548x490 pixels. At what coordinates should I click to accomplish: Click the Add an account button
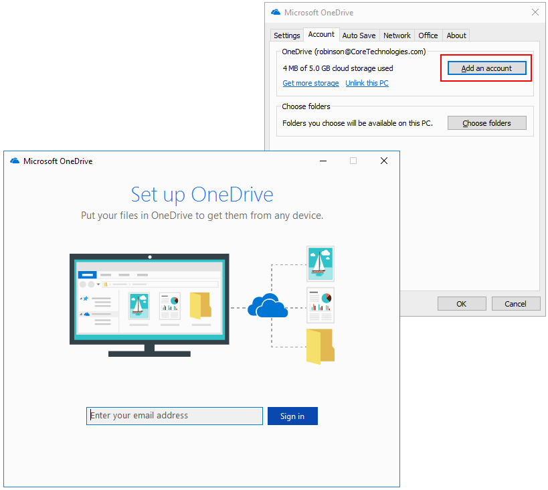pos(486,68)
